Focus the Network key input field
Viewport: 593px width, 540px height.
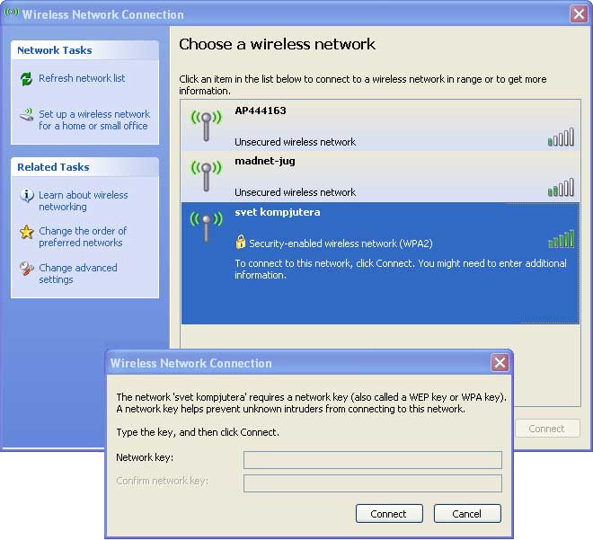pyautogui.click(x=373, y=459)
